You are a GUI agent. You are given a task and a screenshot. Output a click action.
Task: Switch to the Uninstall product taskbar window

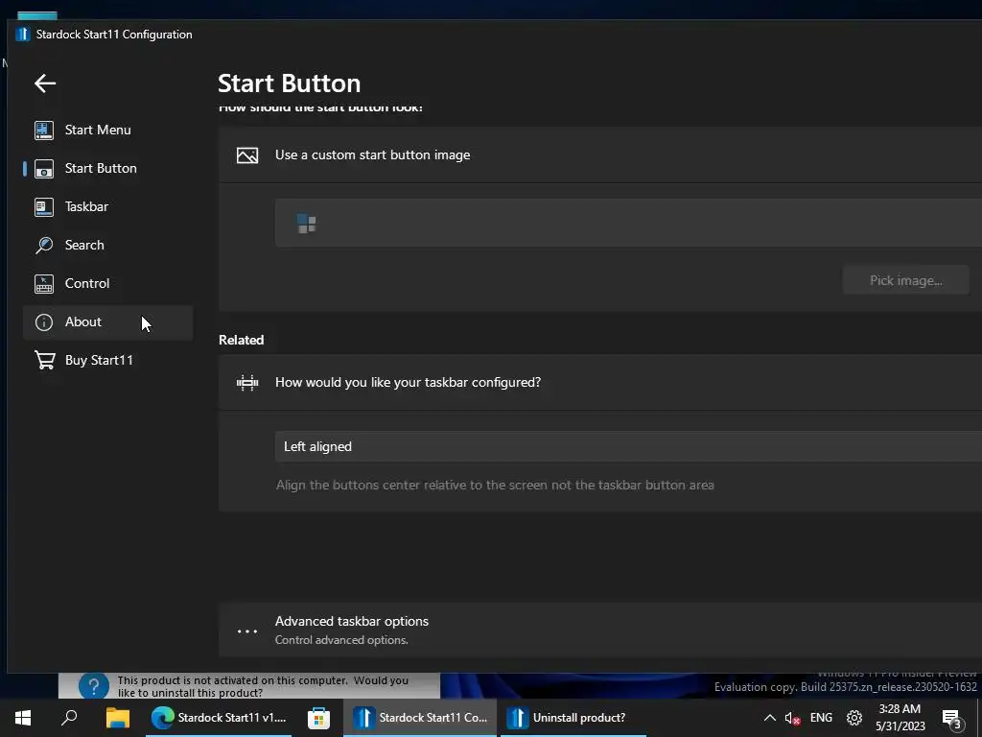573,718
